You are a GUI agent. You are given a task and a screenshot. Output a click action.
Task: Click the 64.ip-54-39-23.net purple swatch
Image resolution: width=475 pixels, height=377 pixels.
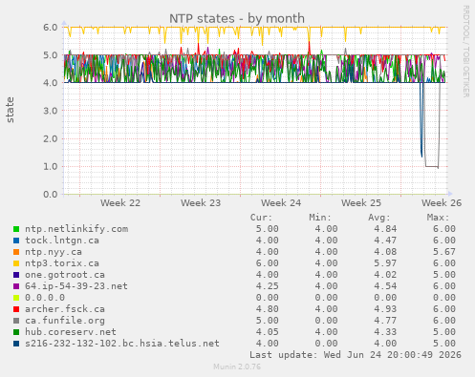click(x=16, y=286)
